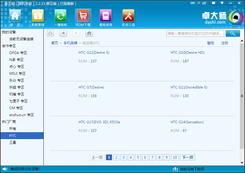The image size is (245, 173).
Task: Go to page 4
Action: [x=131, y=157]
